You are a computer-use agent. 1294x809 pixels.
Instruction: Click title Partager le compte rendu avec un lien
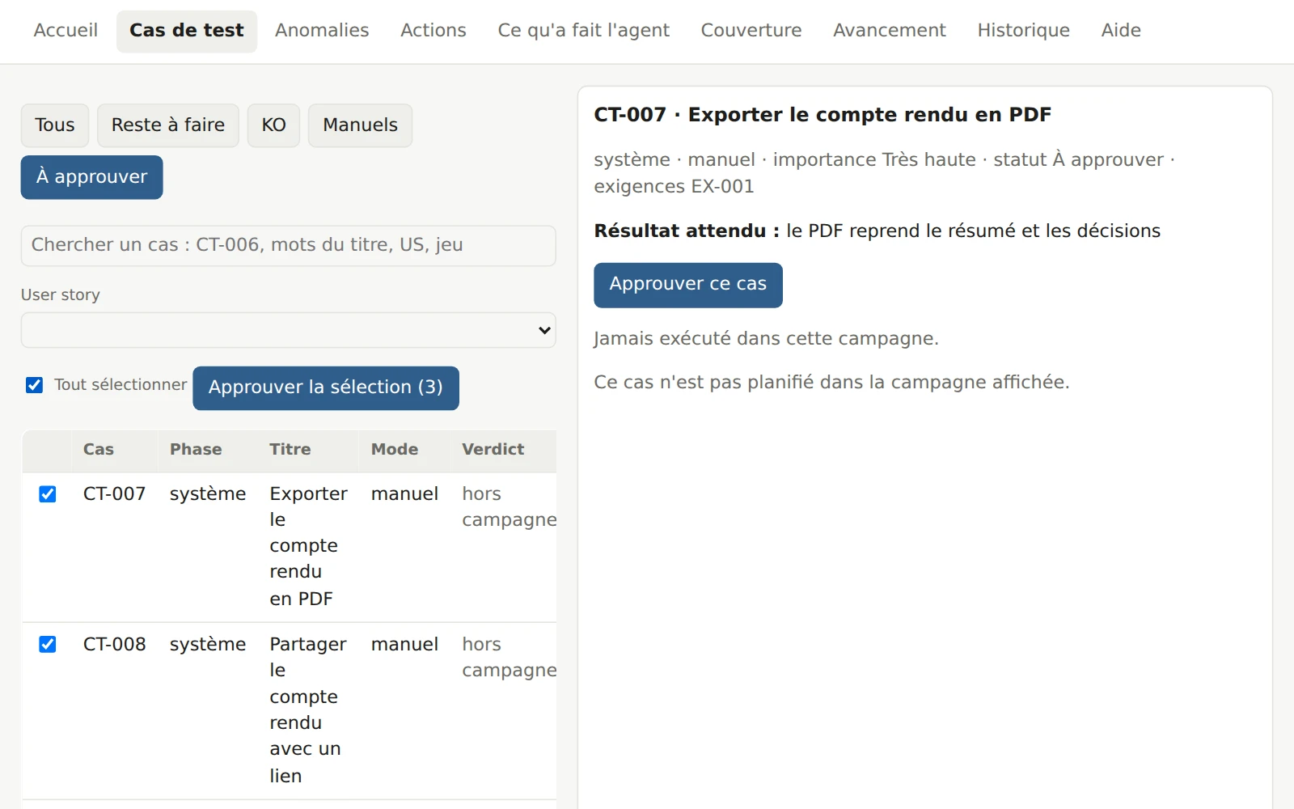coord(308,709)
